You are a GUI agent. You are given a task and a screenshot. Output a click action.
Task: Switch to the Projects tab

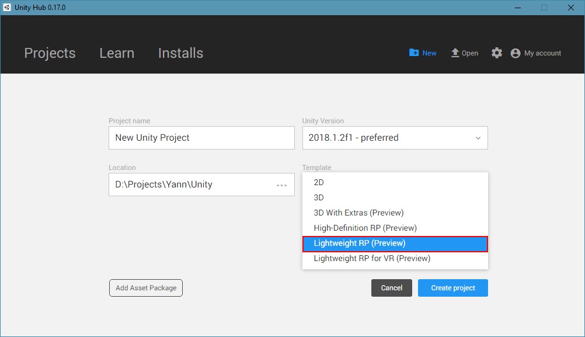point(50,53)
